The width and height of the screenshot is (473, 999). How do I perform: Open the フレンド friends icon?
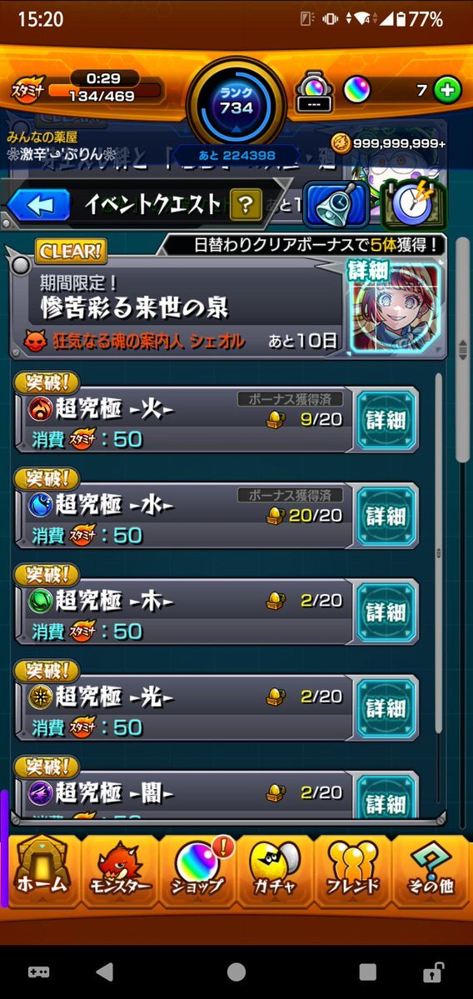tap(353, 871)
